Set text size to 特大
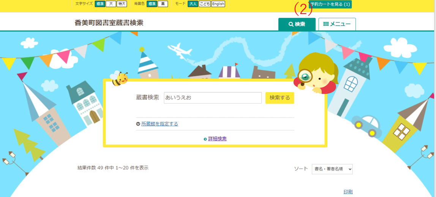 (x=122, y=4)
